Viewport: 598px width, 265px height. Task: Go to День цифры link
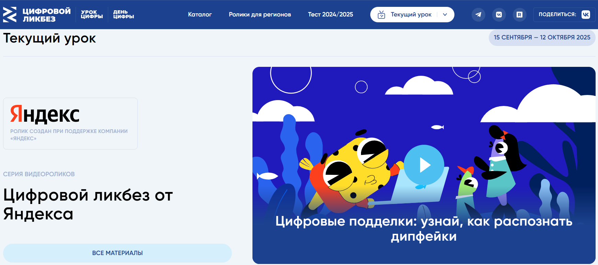click(123, 14)
